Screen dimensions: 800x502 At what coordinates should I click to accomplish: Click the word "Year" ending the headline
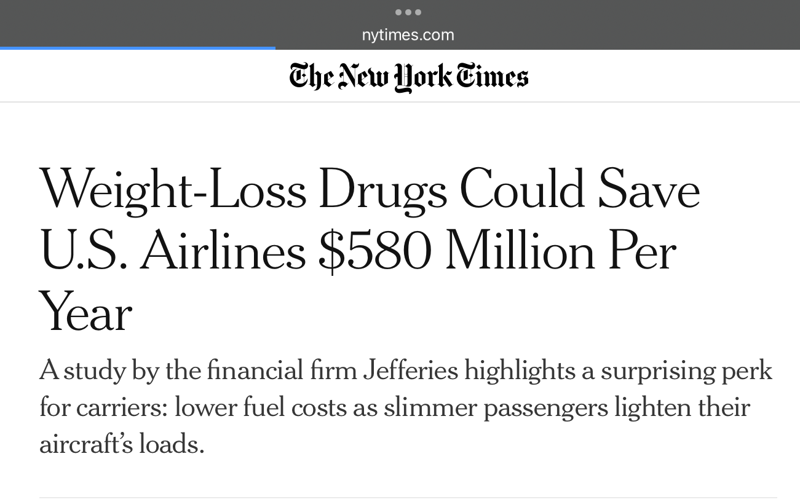(x=85, y=313)
